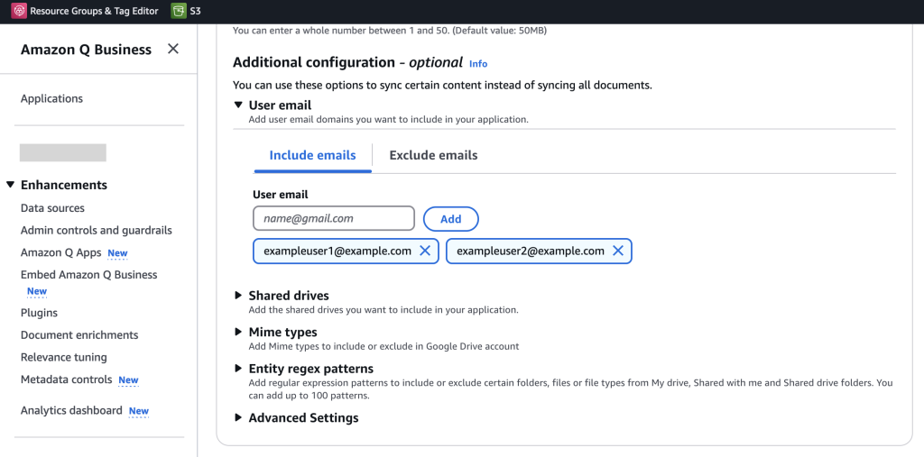Click the Resource Groups & Tag Editor label
The image size is (924, 457).
pyautogui.click(x=94, y=11)
